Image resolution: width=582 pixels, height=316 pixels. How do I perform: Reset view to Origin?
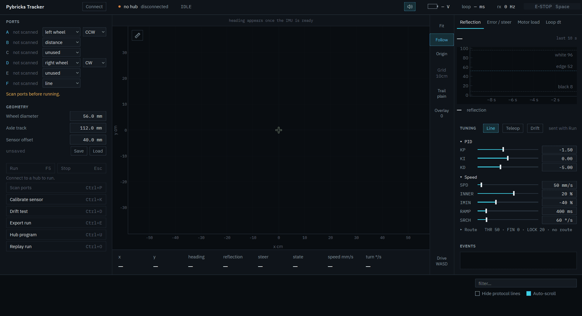pyautogui.click(x=442, y=54)
